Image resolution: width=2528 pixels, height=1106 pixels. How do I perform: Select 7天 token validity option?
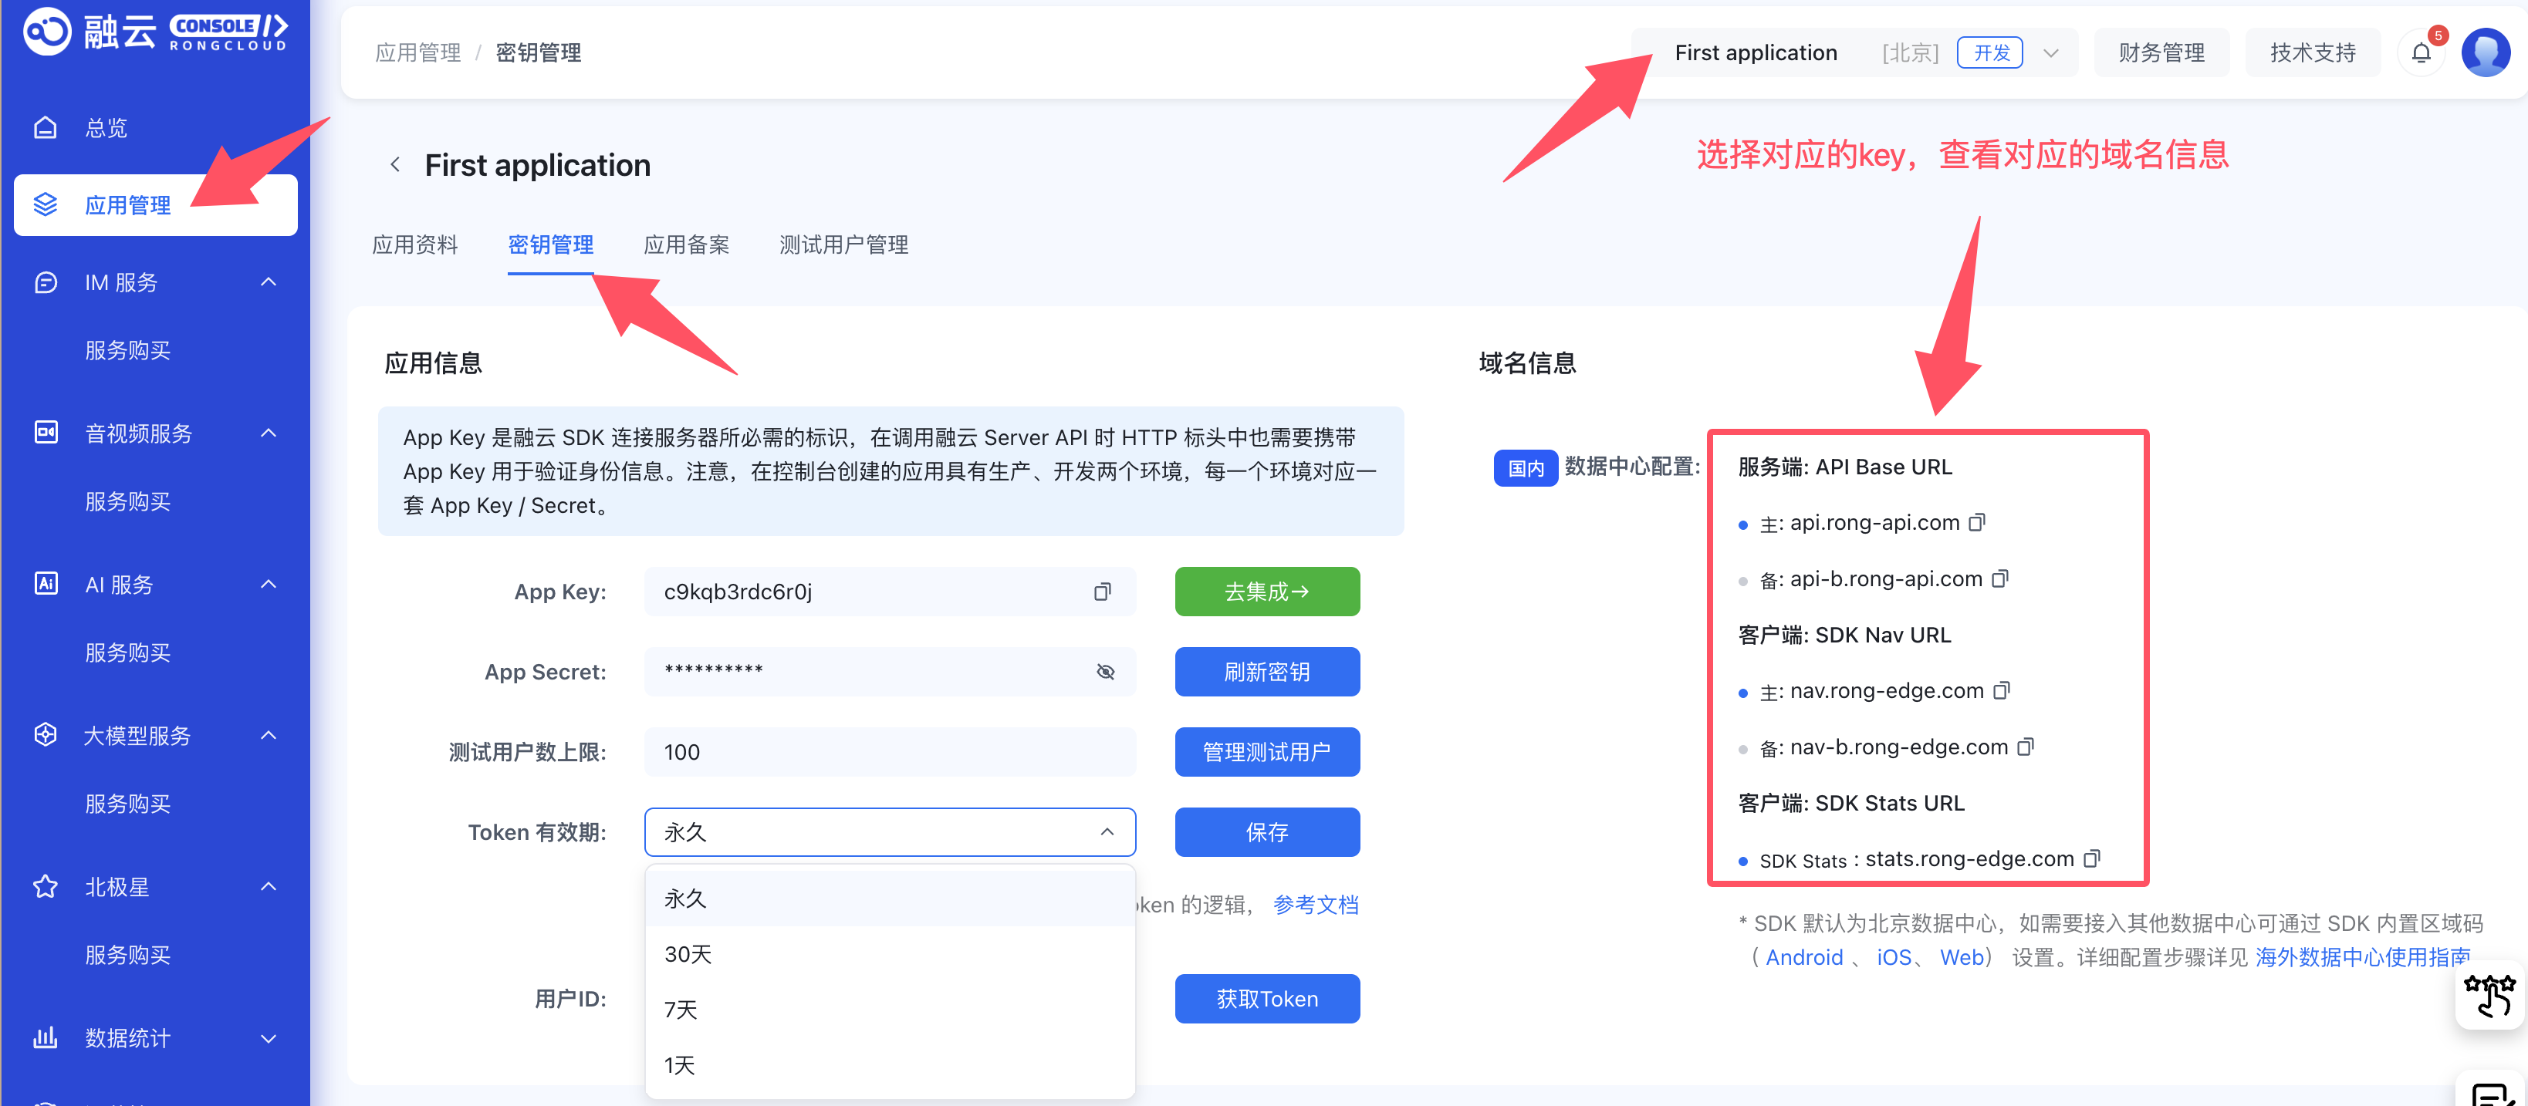tap(889, 1010)
